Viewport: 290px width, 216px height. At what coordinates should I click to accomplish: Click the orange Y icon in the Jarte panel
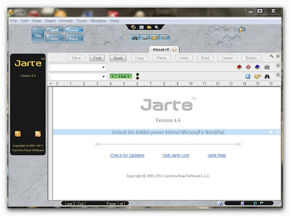pyautogui.click(x=18, y=134)
